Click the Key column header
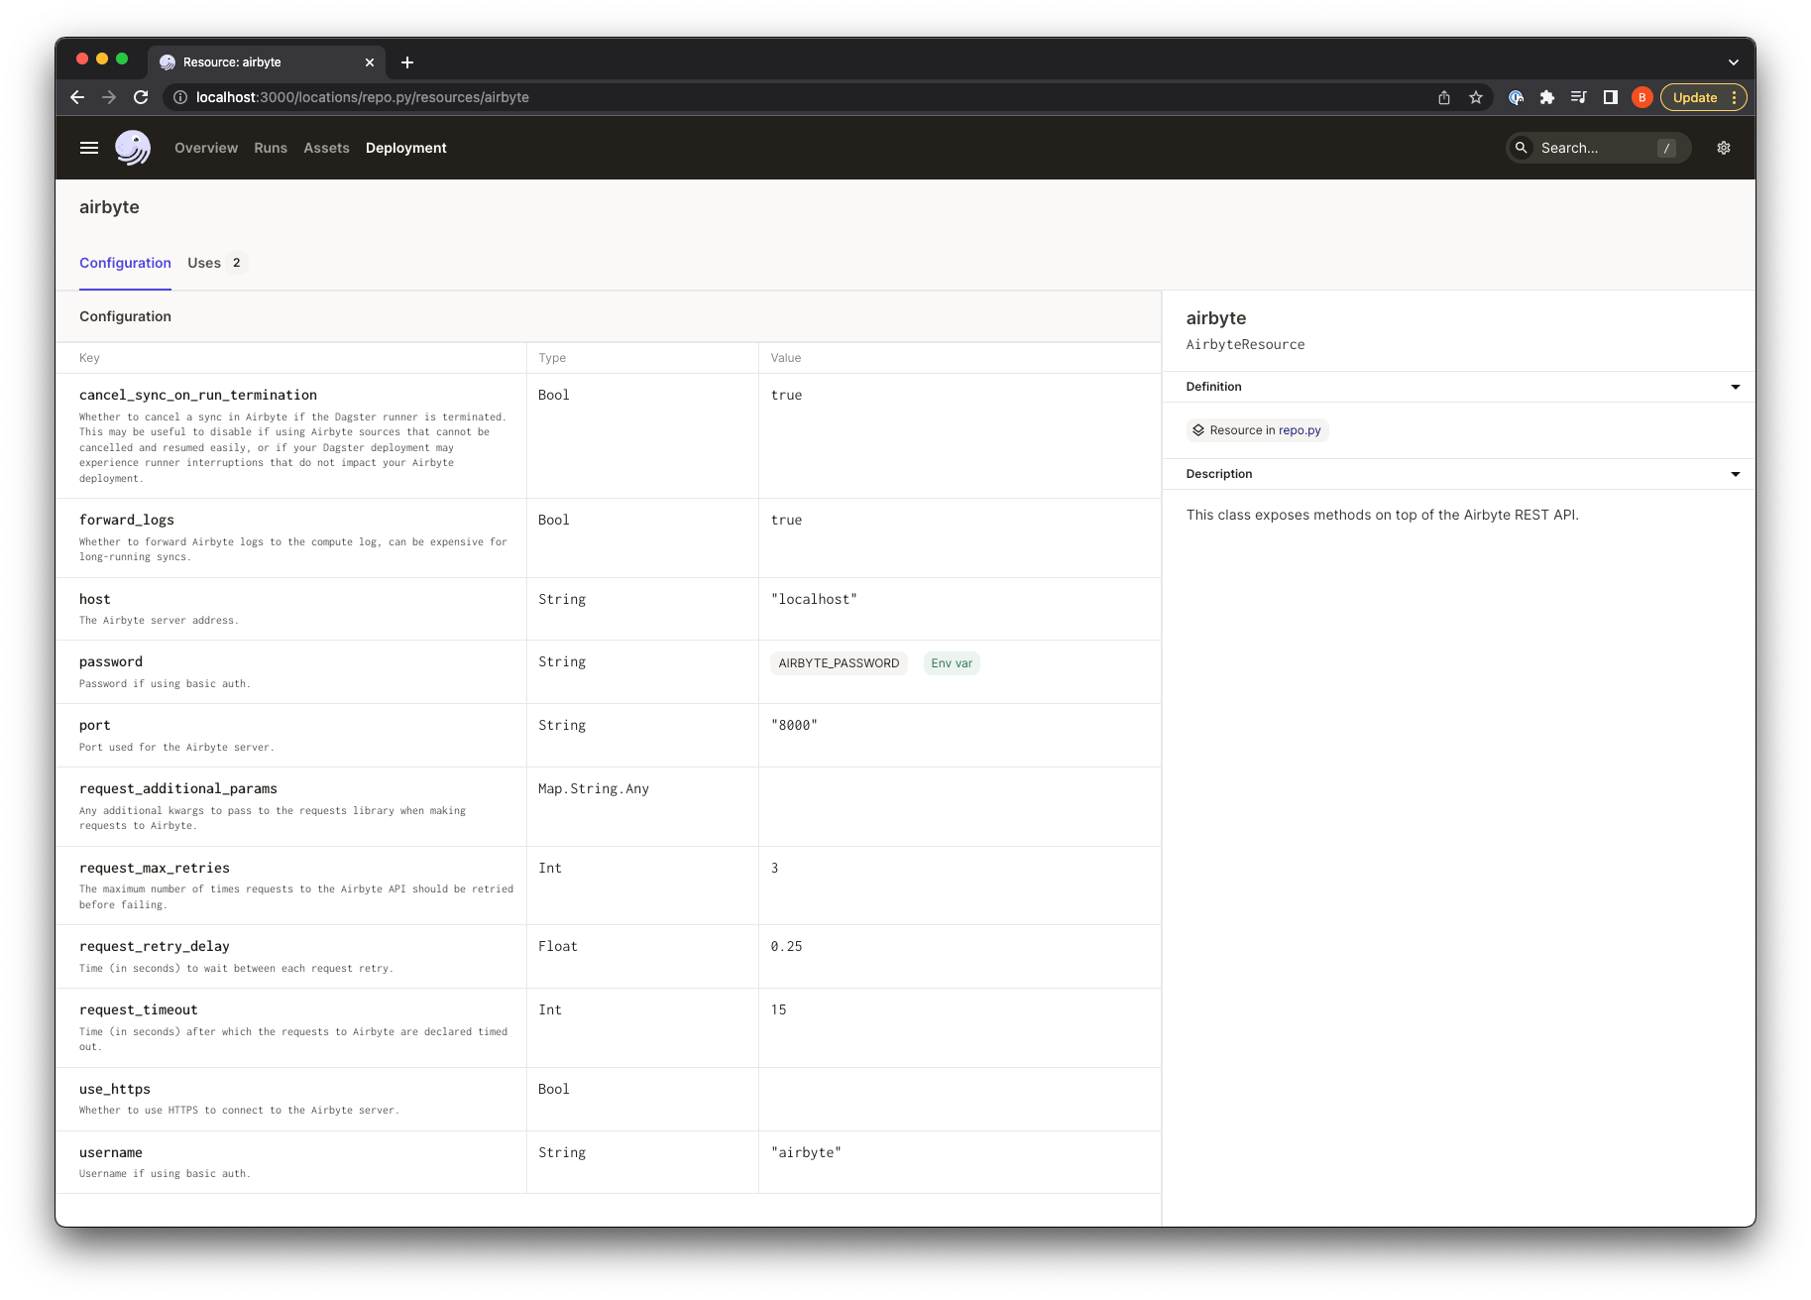Image resolution: width=1811 pixels, height=1300 pixels. (89, 358)
